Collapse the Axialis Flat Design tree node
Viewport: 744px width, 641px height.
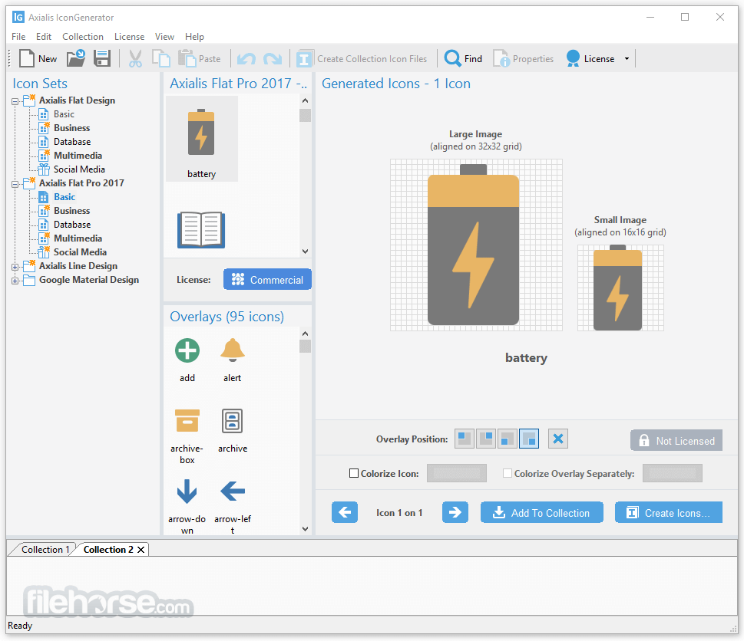(15, 101)
